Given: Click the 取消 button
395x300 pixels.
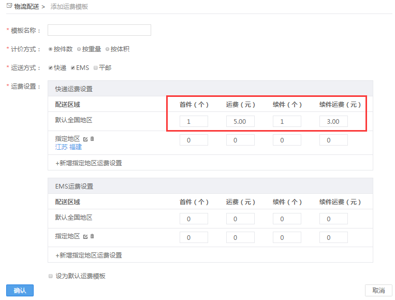Looking at the screenshot, I should tap(378, 291).
